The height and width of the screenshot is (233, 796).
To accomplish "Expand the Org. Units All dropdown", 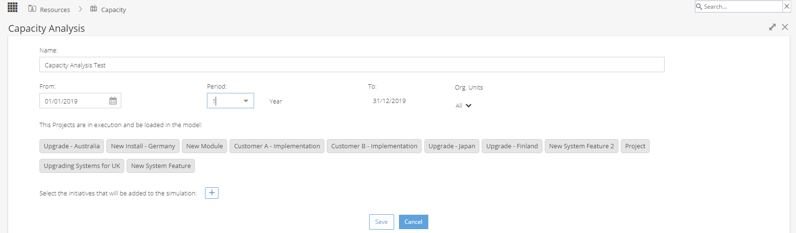I will pyautogui.click(x=463, y=105).
